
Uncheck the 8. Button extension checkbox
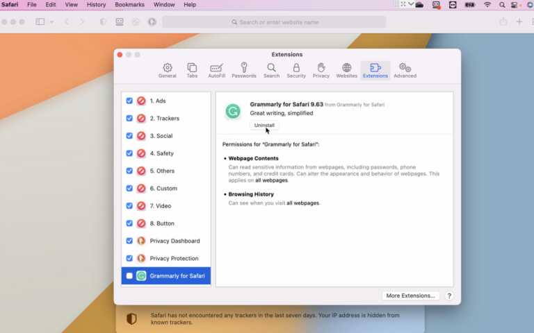point(129,223)
